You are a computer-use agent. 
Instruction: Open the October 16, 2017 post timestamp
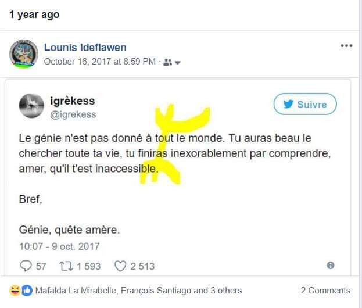click(99, 62)
